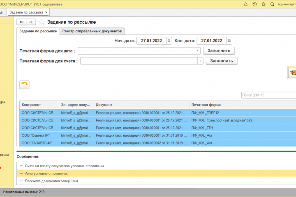Click Накопленные вызовы: 219 status text

(24, 192)
